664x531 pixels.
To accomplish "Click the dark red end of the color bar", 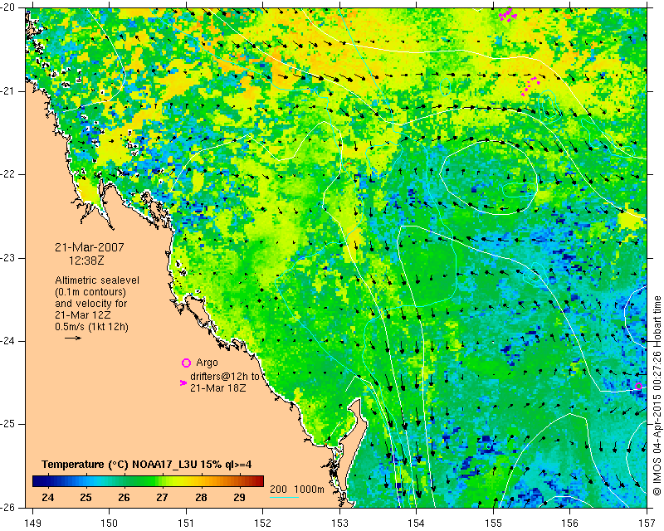I will click(x=258, y=481).
